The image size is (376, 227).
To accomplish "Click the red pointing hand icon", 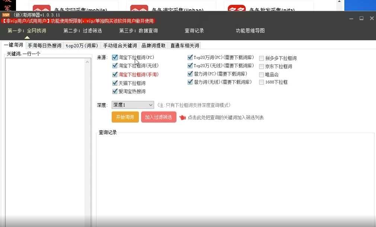I will coord(182,118).
